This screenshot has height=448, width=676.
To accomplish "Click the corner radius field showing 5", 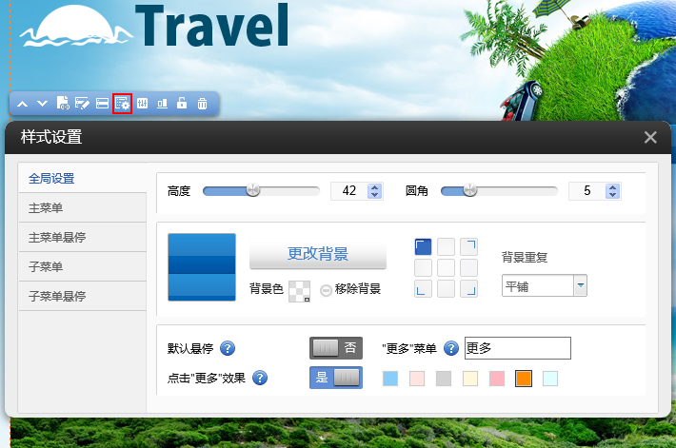I will tap(587, 191).
